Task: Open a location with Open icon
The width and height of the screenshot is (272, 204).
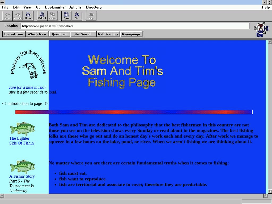Action: click(x=66, y=16)
